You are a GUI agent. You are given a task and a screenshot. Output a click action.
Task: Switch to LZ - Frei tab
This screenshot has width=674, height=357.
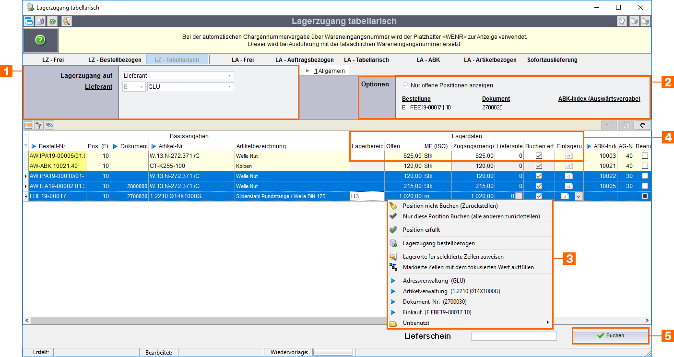point(53,60)
